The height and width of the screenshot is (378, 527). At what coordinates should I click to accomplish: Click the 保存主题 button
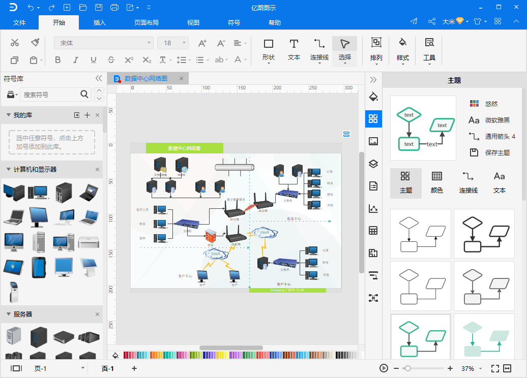point(497,152)
